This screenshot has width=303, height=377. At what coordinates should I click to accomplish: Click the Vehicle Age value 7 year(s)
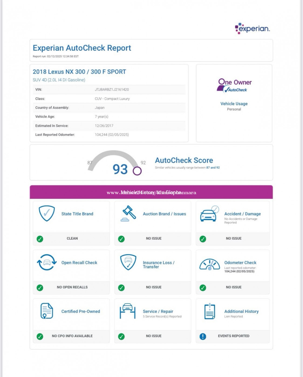(101, 117)
